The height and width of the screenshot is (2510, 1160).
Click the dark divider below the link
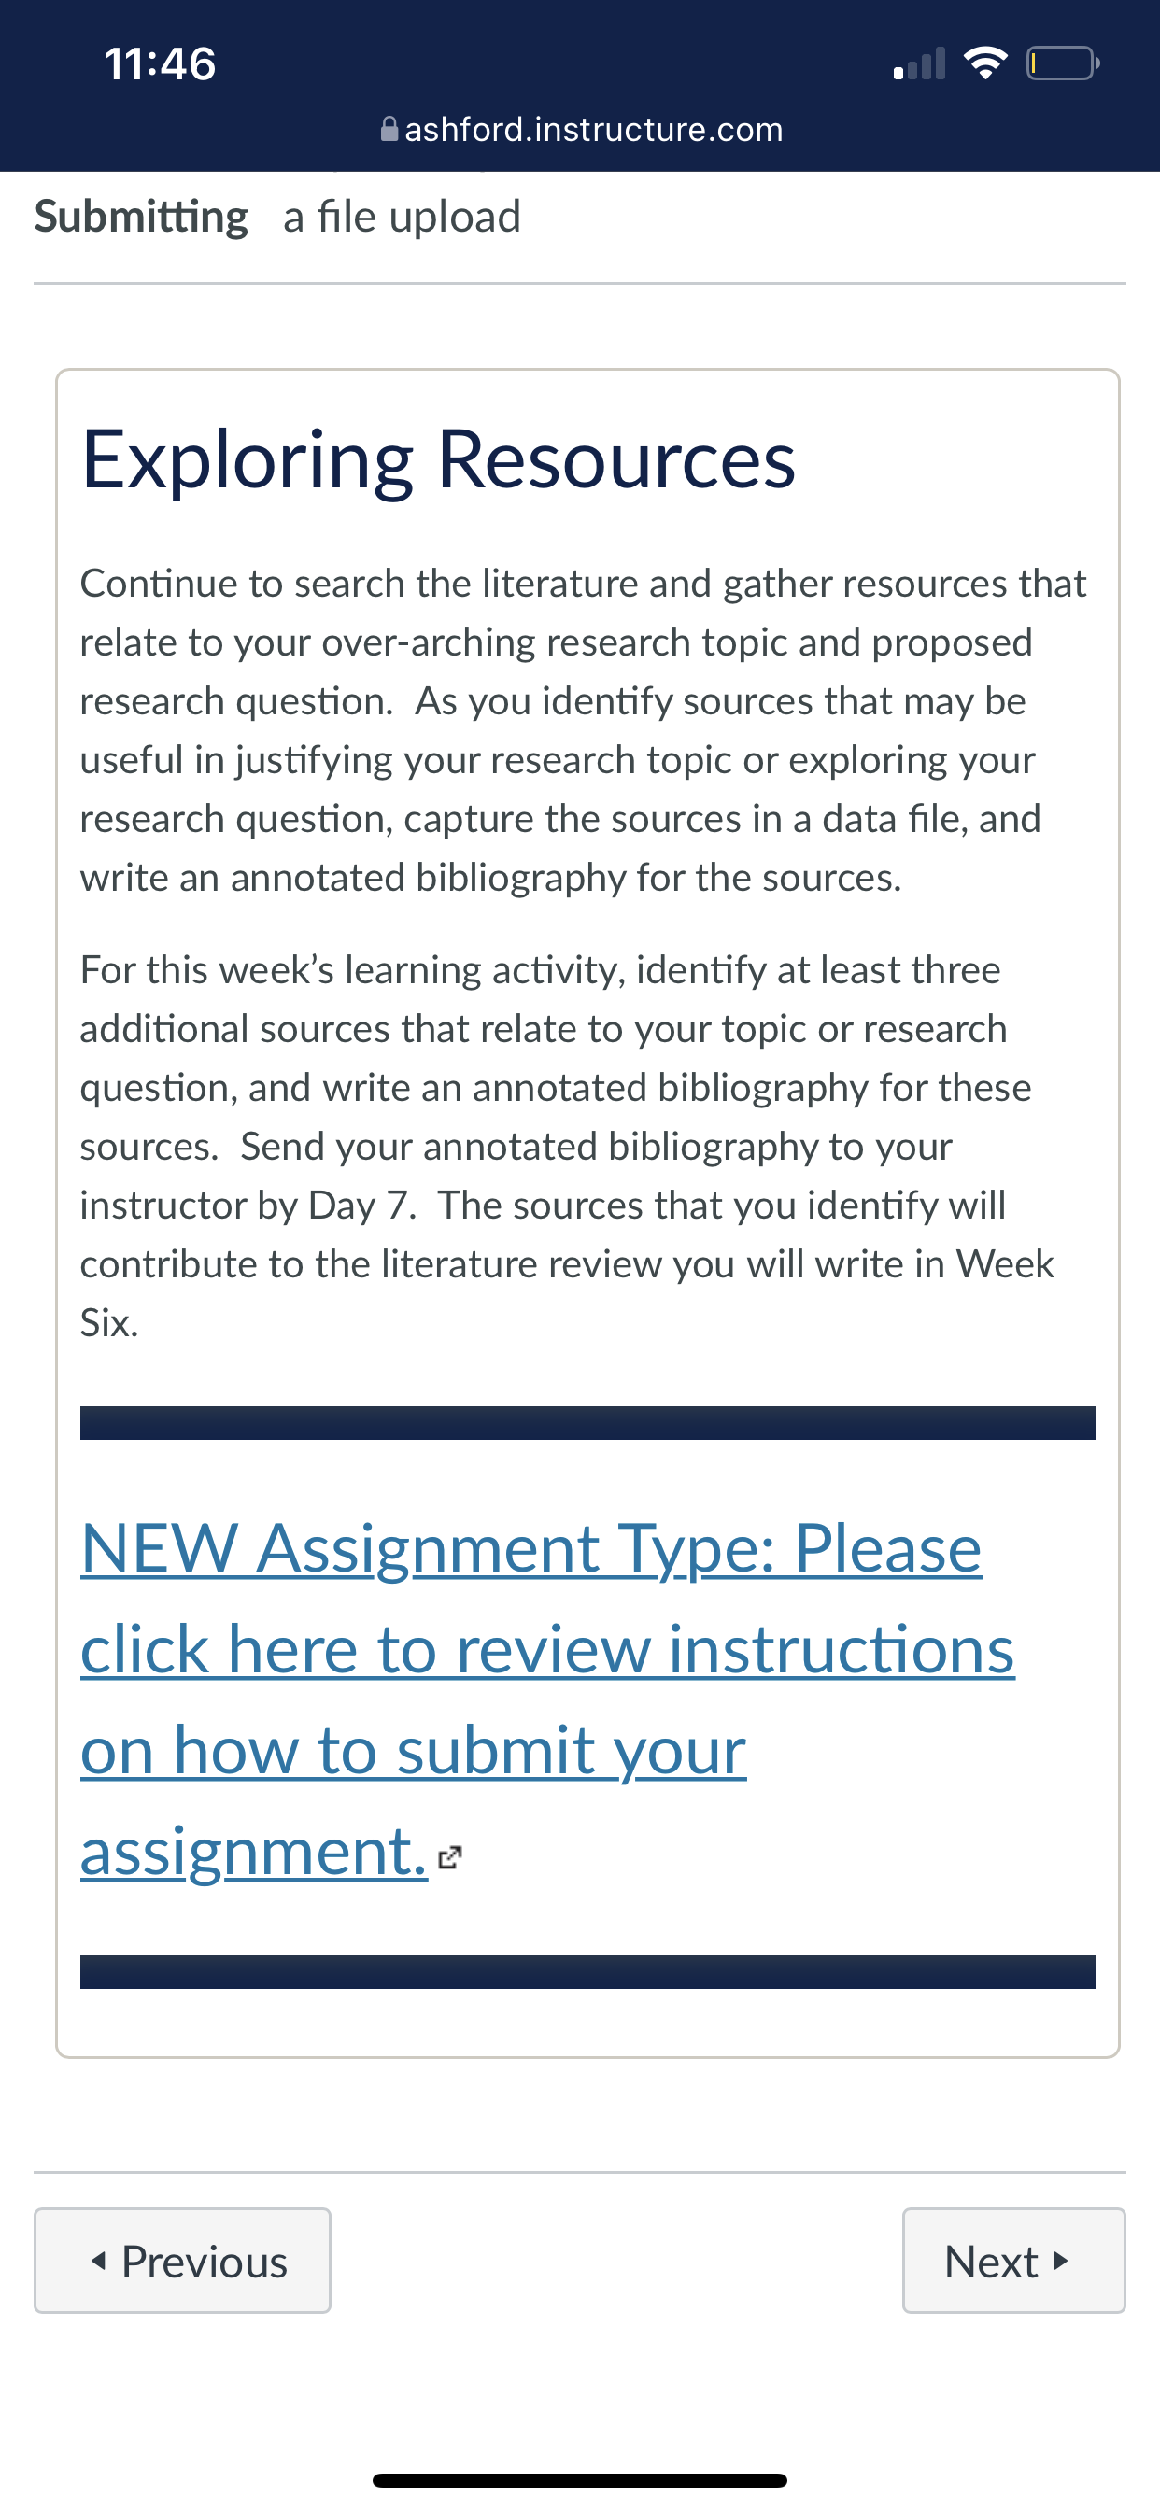(x=587, y=1972)
